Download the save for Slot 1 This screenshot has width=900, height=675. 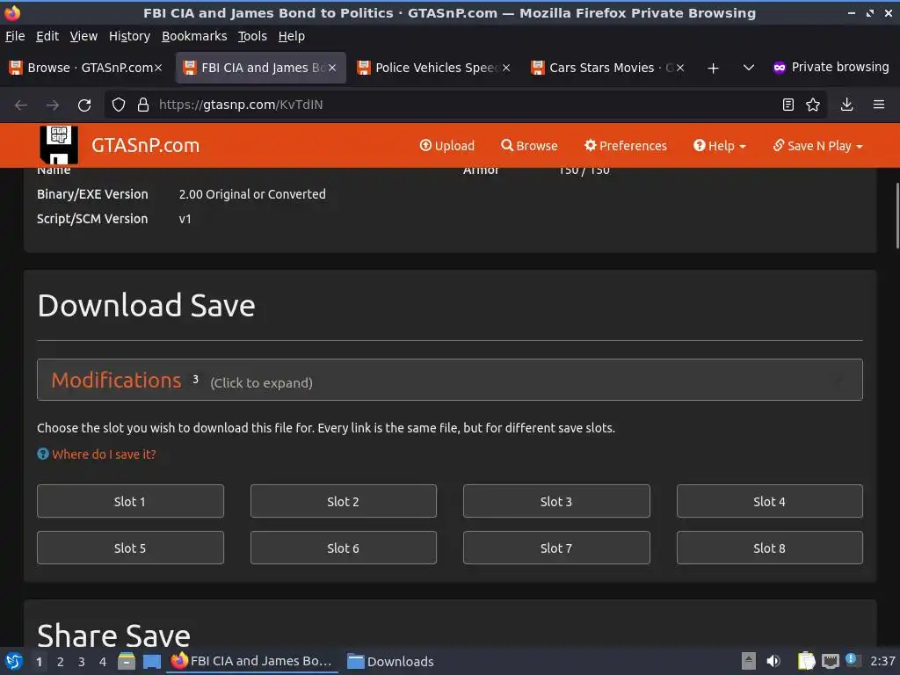pos(130,501)
